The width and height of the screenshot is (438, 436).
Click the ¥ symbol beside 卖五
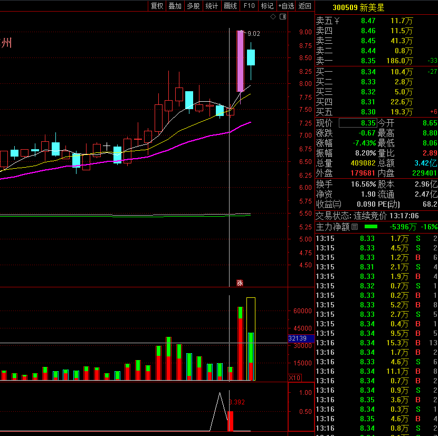337,21
